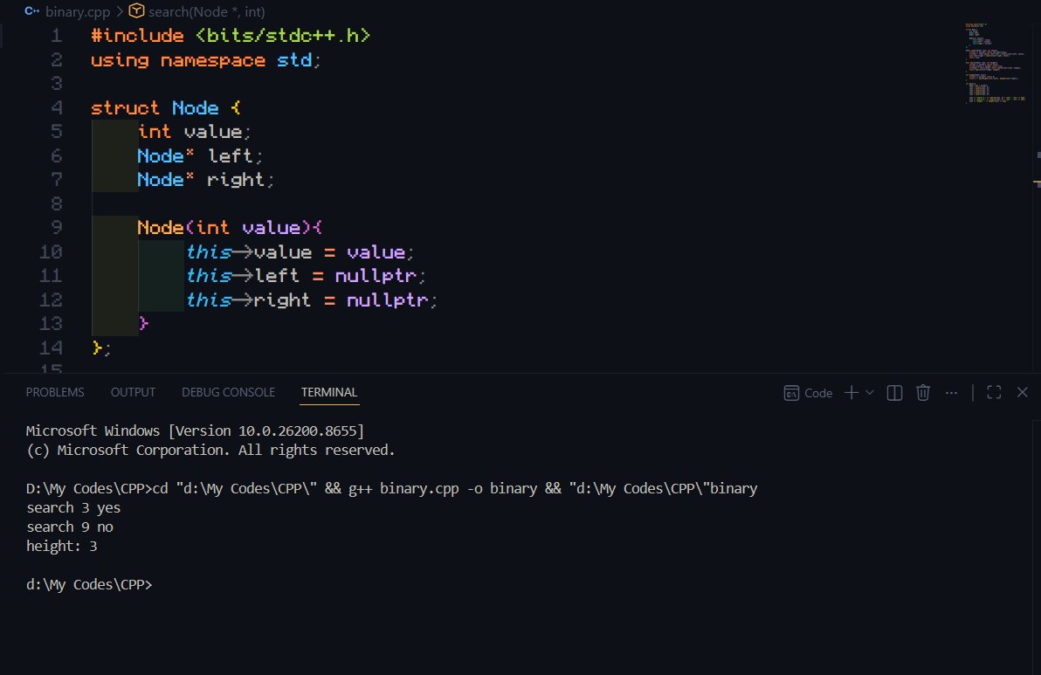1041x675 pixels.
Task: Click 'Node(int value){' constructor text
Action: (230, 228)
